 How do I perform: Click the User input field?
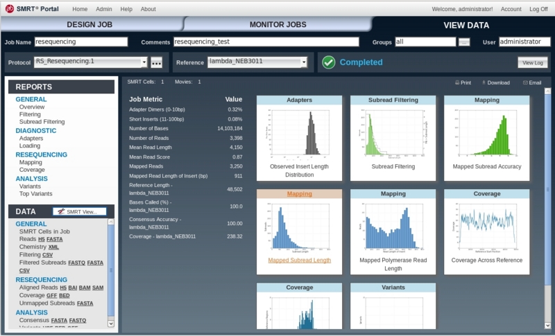click(x=524, y=42)
